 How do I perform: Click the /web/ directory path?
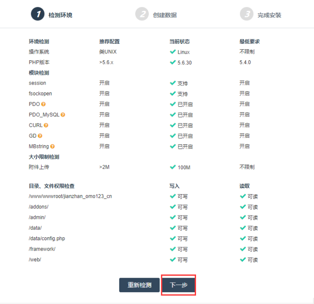coord(35,259)
